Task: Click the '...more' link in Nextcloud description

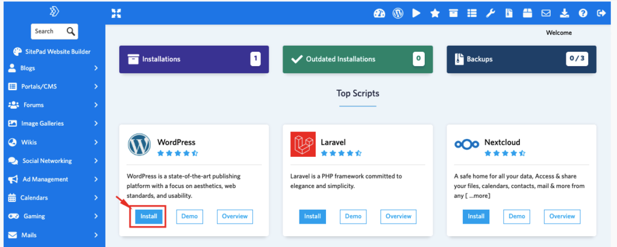Action: tap(480, 195)
